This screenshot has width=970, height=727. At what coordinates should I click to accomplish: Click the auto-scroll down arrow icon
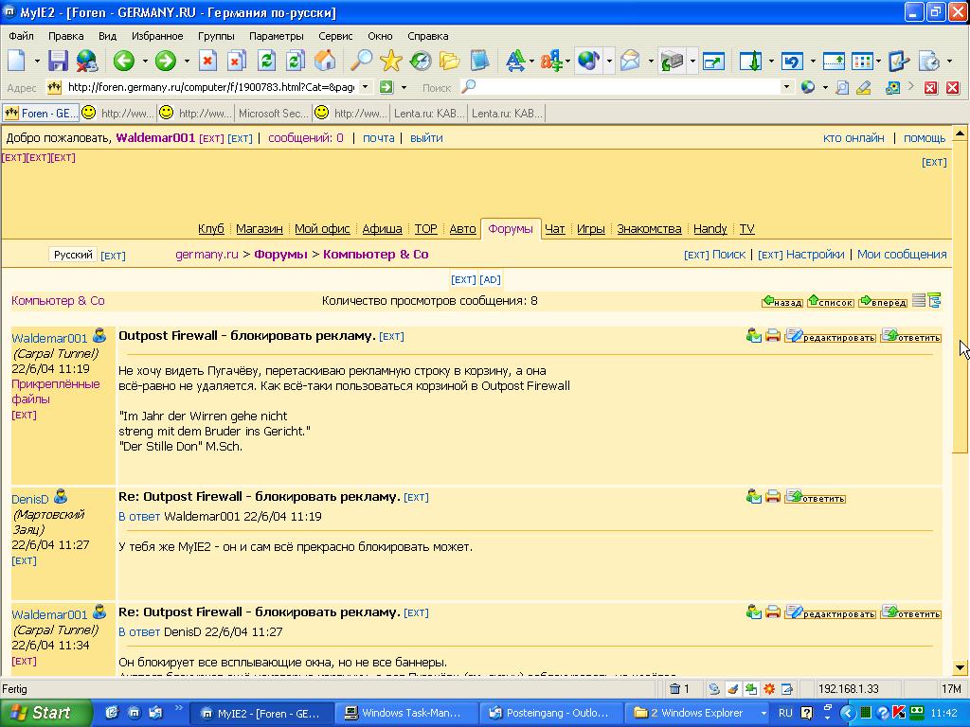(x=751, y=61)
